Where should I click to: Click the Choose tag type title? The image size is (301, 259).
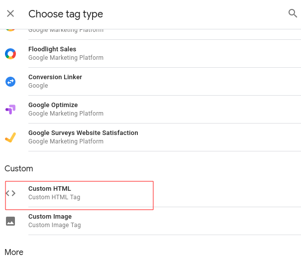(x=66, y=14)
